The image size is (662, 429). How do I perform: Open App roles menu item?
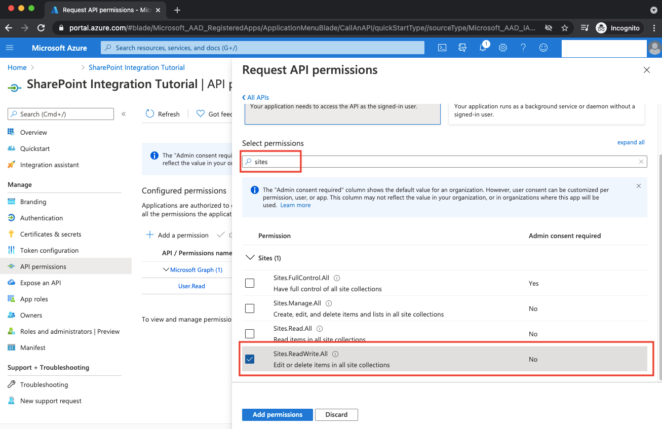[34, 299]
